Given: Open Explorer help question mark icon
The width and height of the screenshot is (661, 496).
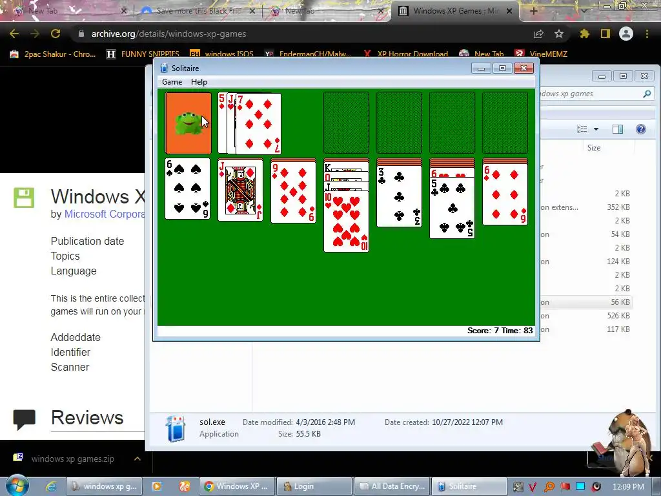Looking at the screenshot, I should 641,129.
